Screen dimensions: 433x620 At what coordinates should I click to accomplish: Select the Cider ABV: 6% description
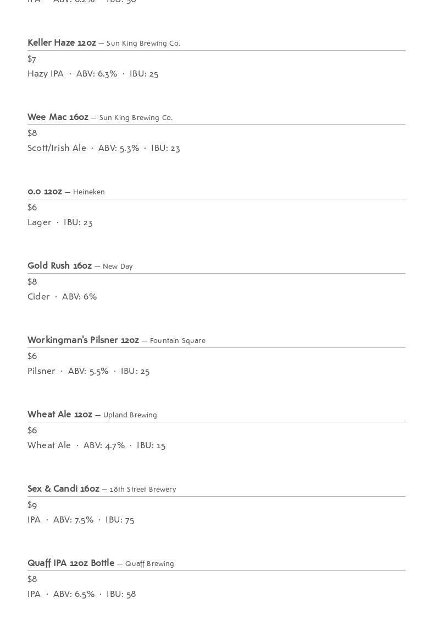[62, 297]
